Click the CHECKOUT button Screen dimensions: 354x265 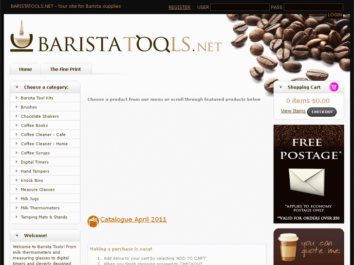click(322, 112)
